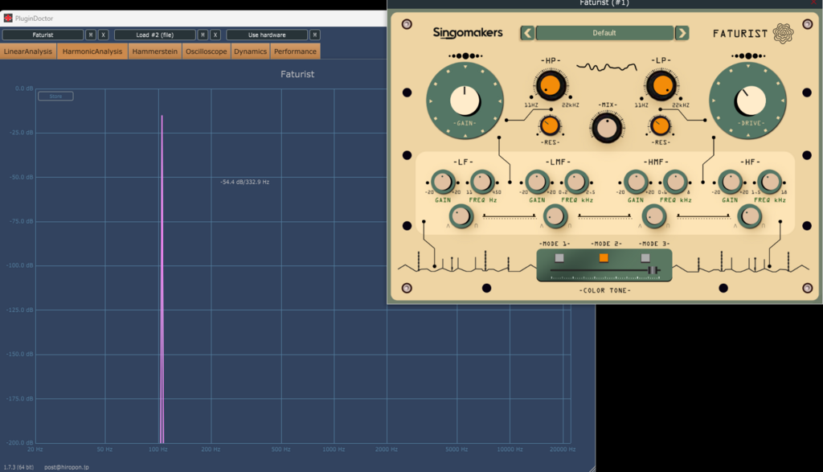Click the LF band shape knob

pos(461,216)
